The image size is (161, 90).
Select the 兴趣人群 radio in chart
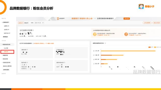(x=94, y=55)
